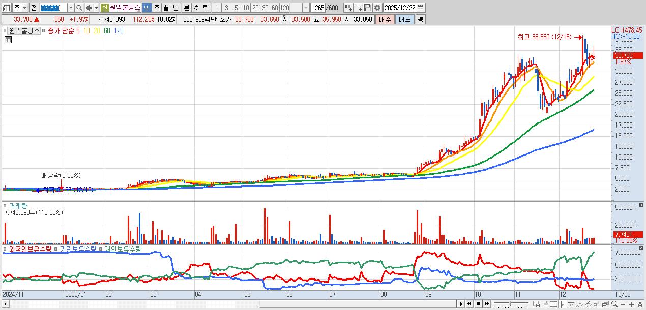
Task: Click the add candlestick chart icon
Action: click(x=348, y=8)
